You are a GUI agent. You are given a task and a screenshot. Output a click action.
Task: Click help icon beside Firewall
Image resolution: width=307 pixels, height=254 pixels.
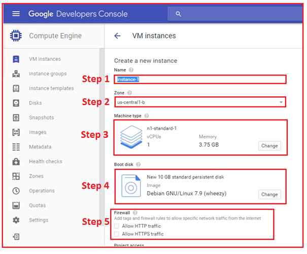[x=135, y=212]
